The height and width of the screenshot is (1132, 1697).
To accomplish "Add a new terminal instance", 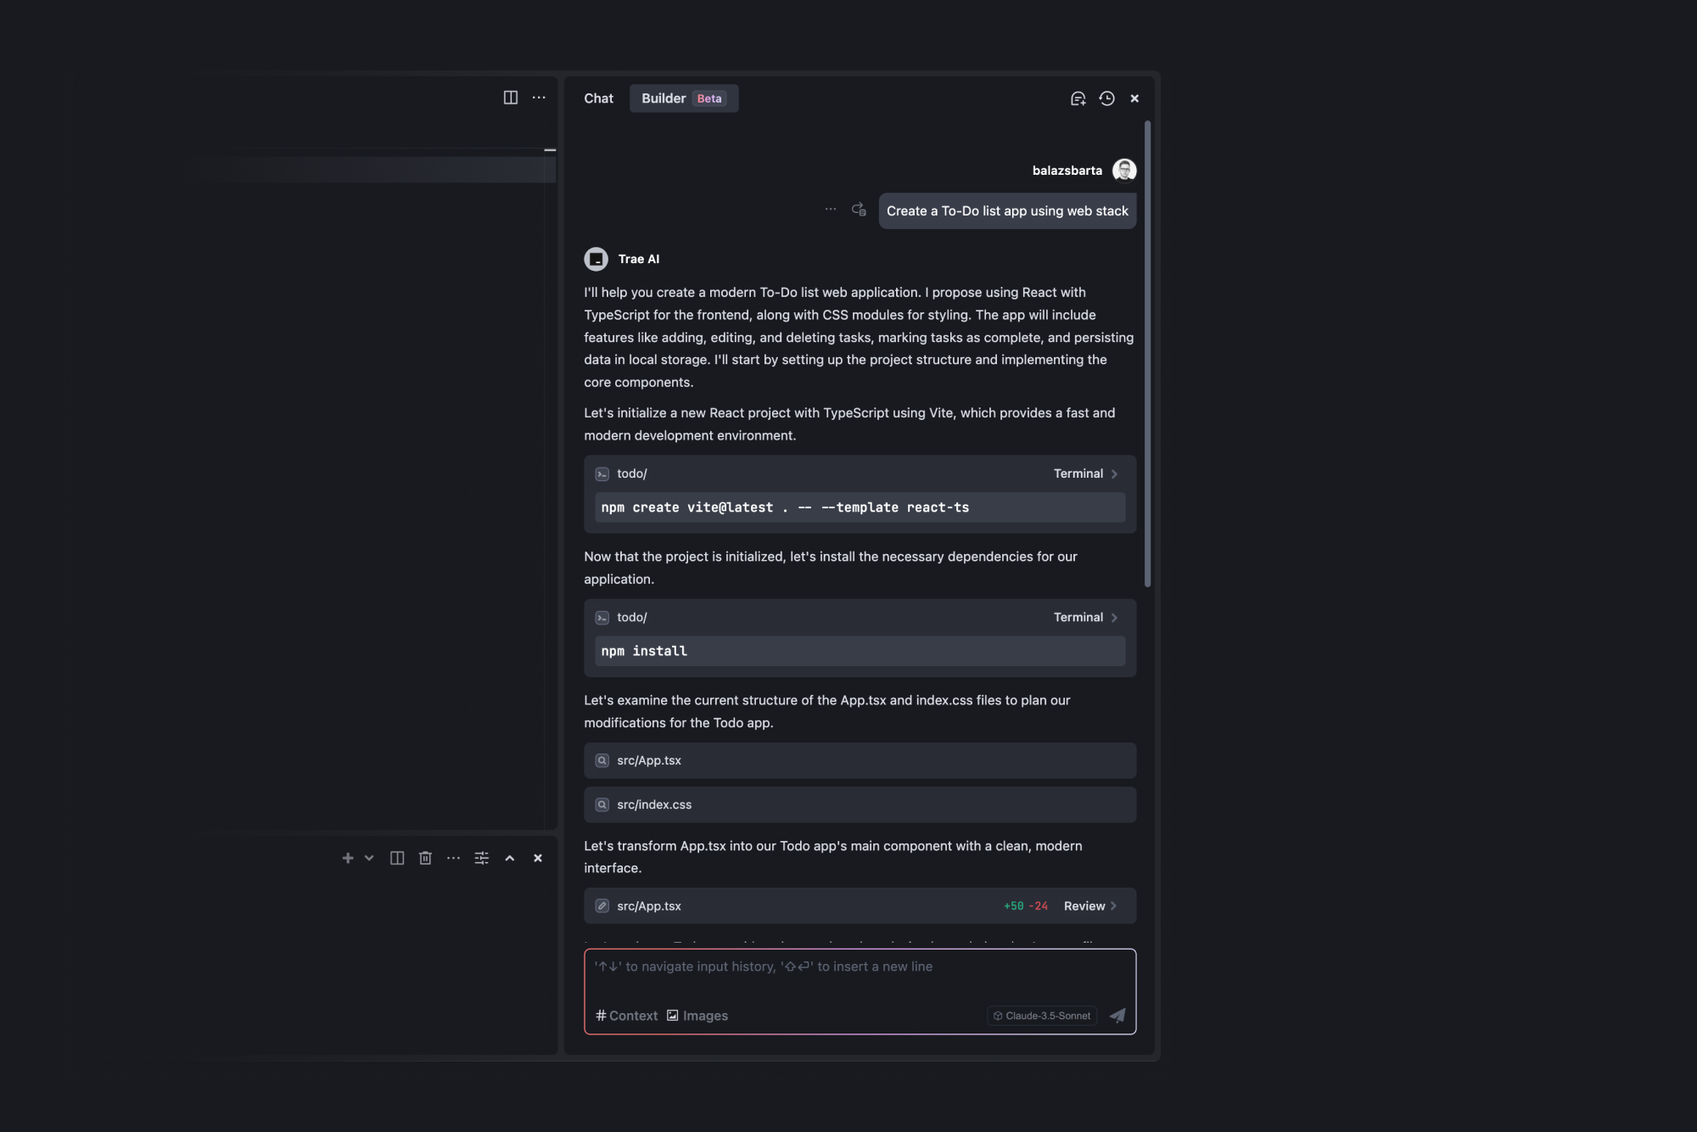I will [x=347, y=858].
